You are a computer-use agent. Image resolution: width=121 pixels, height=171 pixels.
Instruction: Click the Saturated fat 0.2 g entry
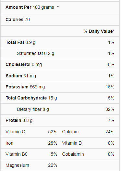click(x=35, y=53)
